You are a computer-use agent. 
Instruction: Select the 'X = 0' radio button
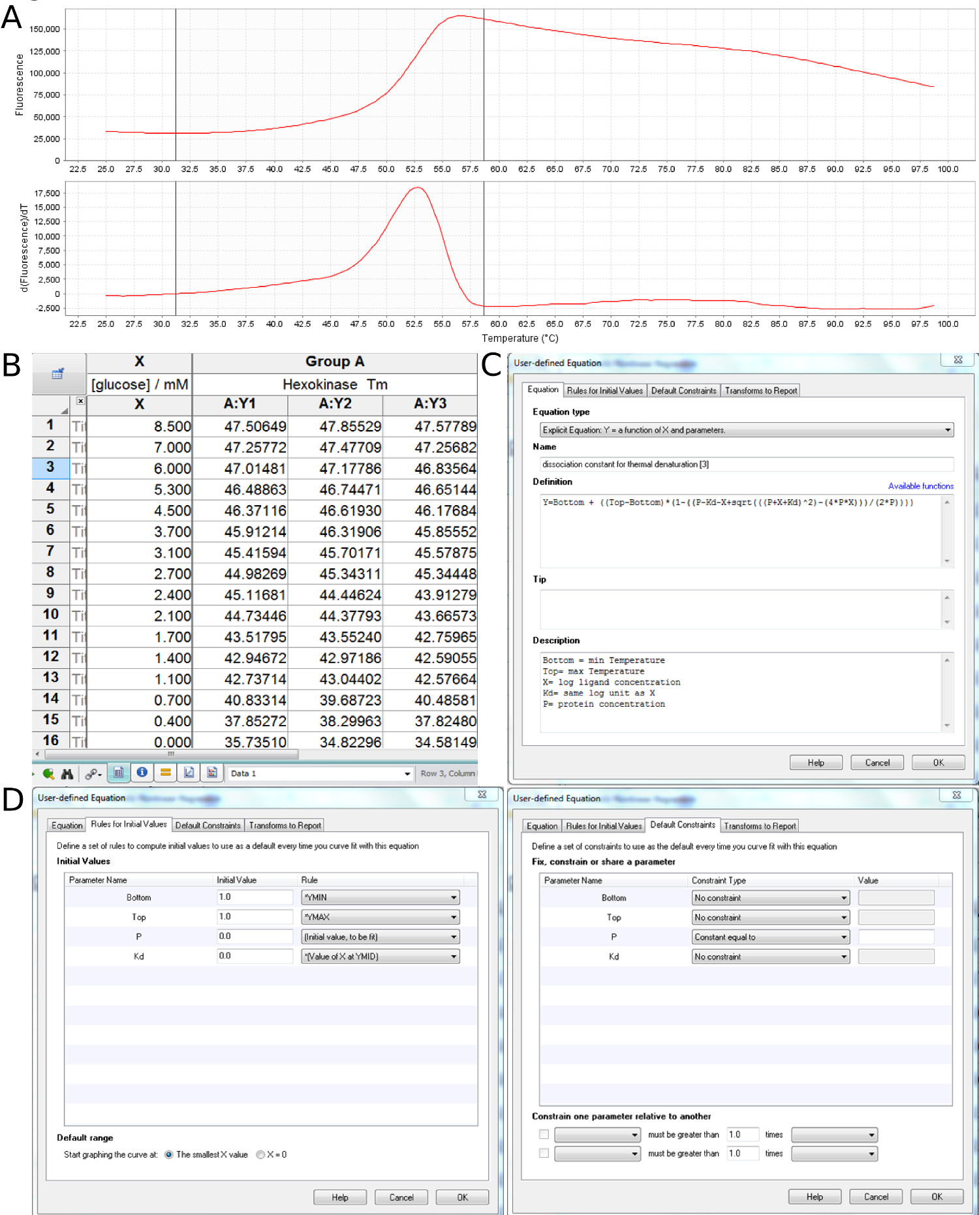click(x=260, y=1154)
